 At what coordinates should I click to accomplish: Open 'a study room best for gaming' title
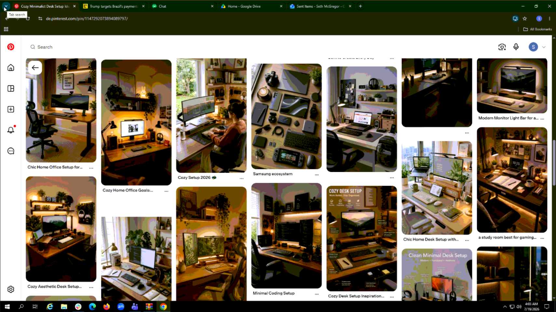507,237
